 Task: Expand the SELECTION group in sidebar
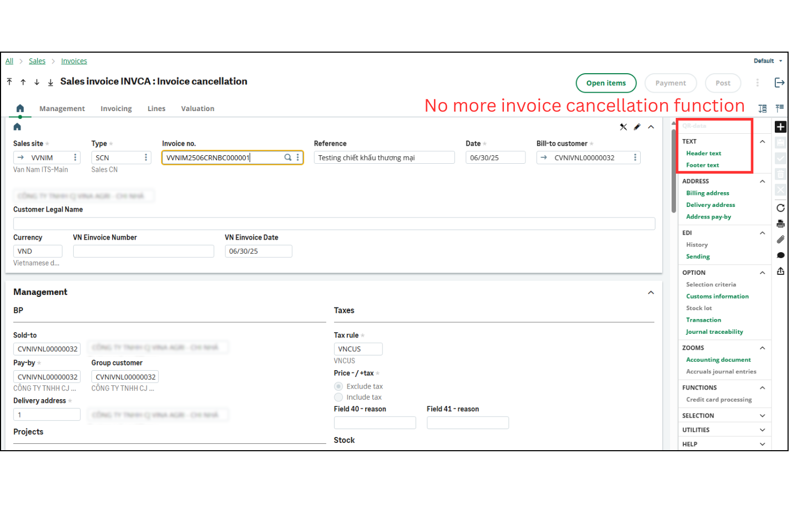[x=762, y=416]
